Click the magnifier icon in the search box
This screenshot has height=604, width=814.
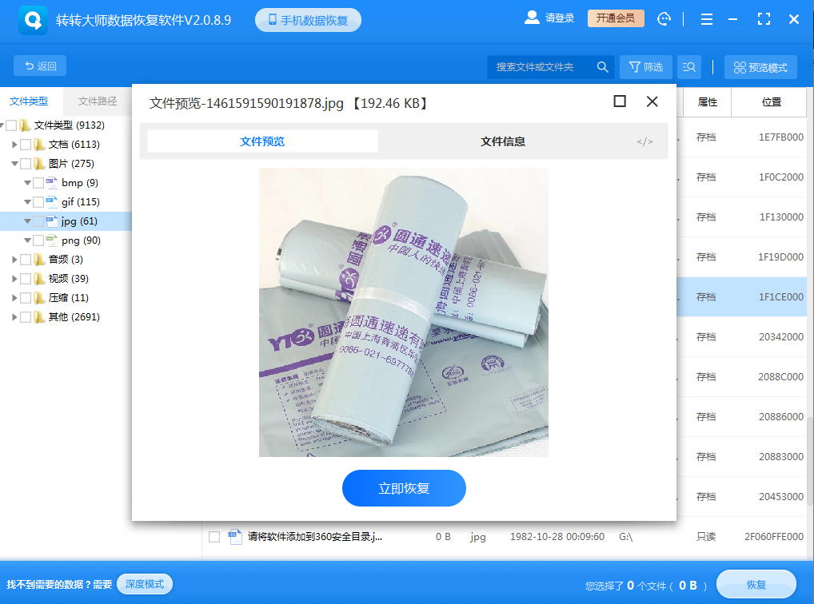(x=602, y=67)
